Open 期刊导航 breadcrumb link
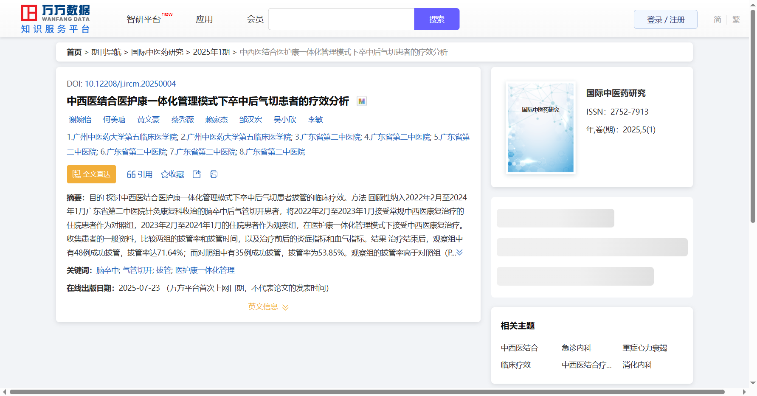The image size is (757, 396). (x=107, y=52)
